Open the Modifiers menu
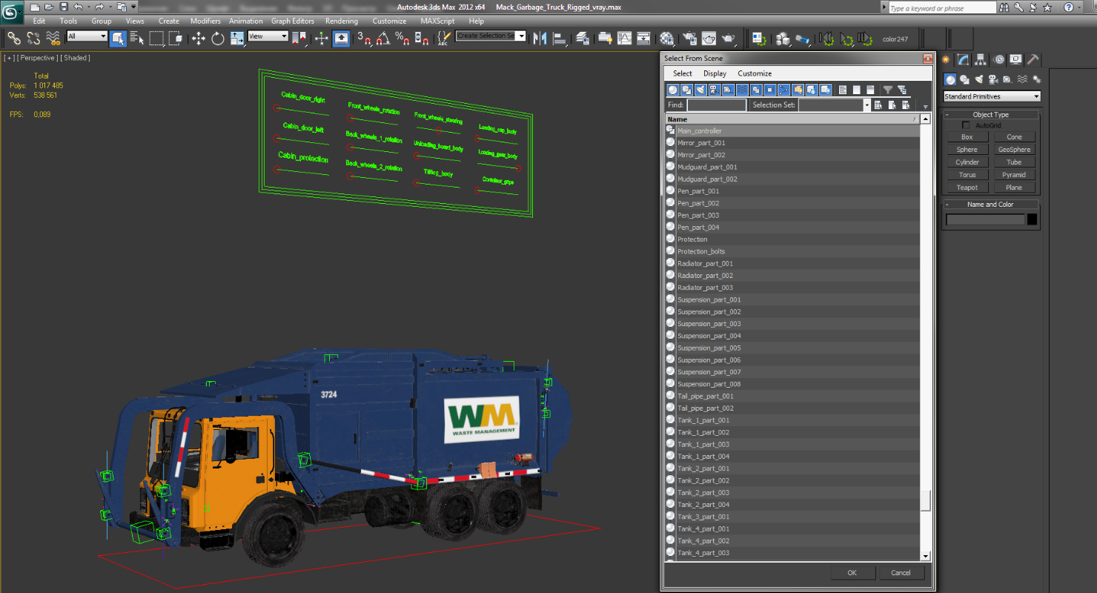Screen dimensions: 1097x593 [x=205, y=21]
